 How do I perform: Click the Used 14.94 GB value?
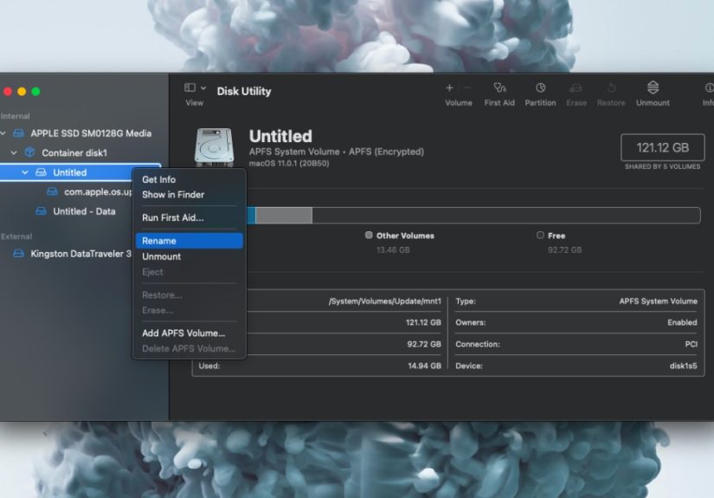[x=424, y=365]
